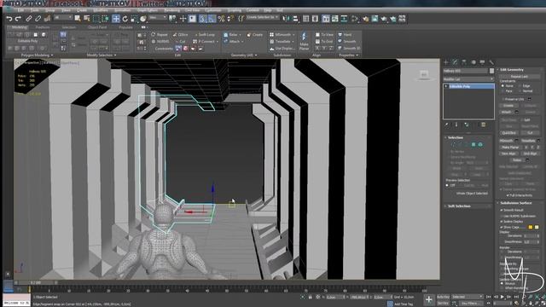Click the first Show Cage color swatch
546x307 pixels.
point(531,227)
